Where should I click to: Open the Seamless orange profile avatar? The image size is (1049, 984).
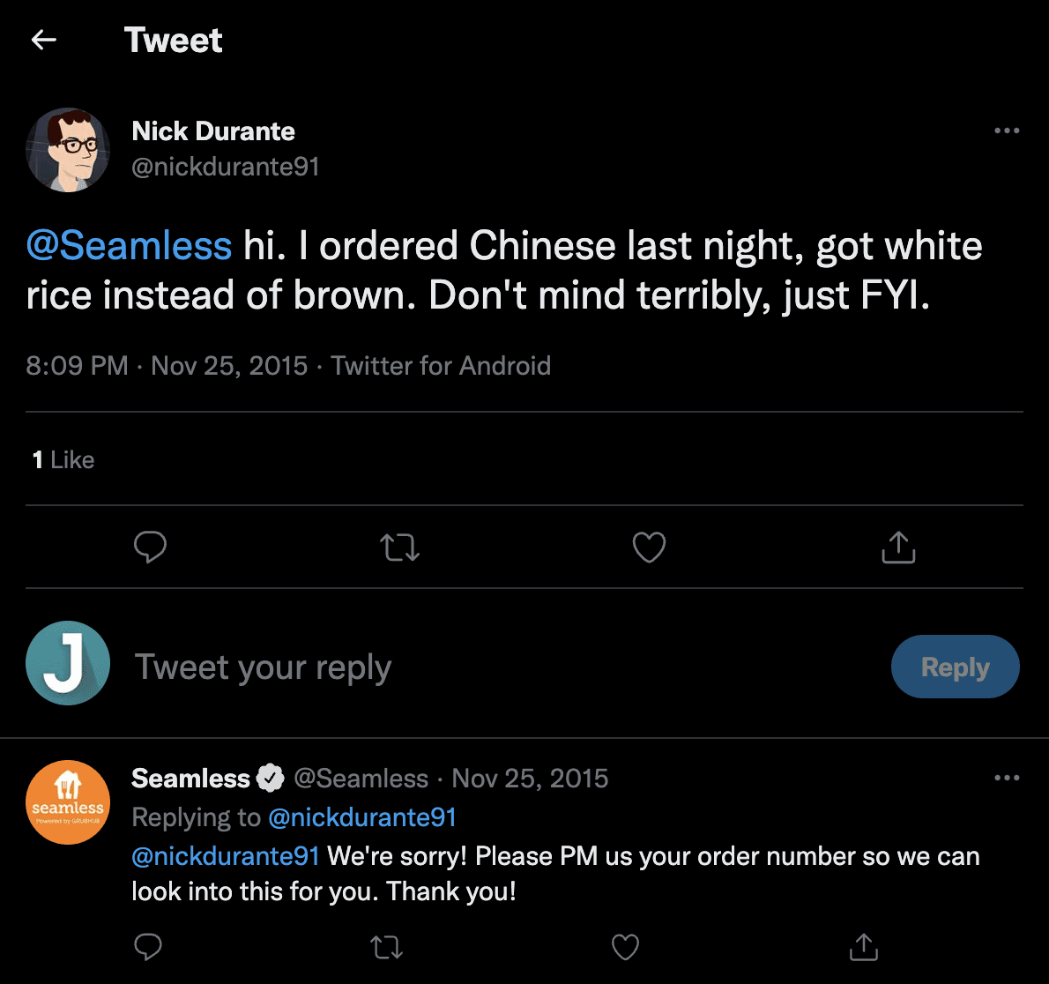[x=68, y=802]
